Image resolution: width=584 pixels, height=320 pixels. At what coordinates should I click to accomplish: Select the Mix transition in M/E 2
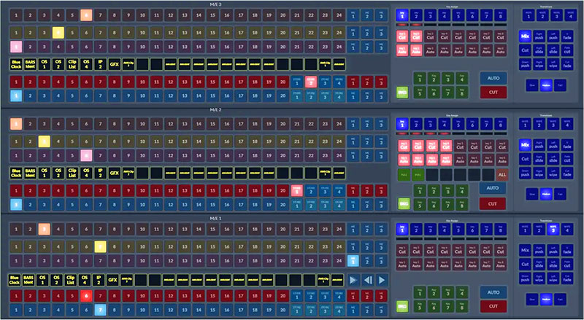(525, 145)
